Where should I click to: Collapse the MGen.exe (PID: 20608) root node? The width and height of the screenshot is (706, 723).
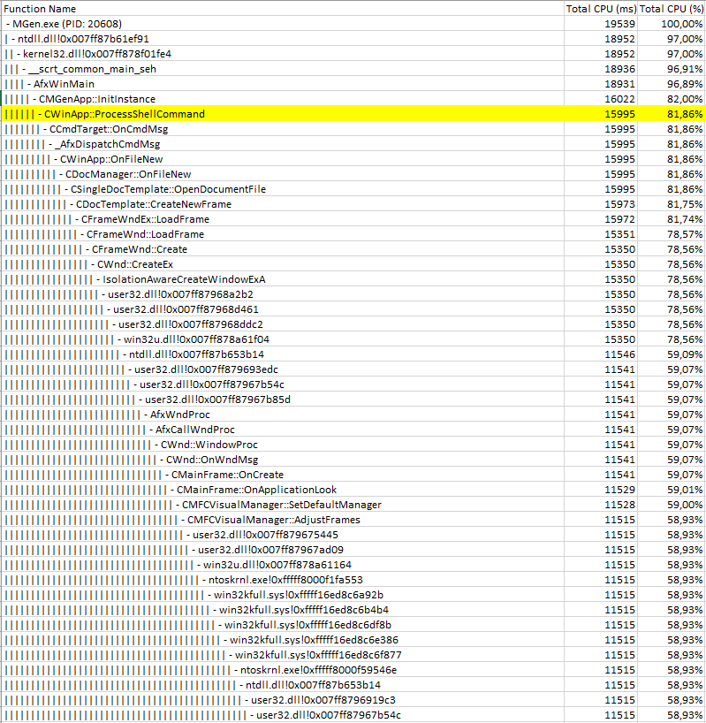pyautogui.click(x=8, y=24)
